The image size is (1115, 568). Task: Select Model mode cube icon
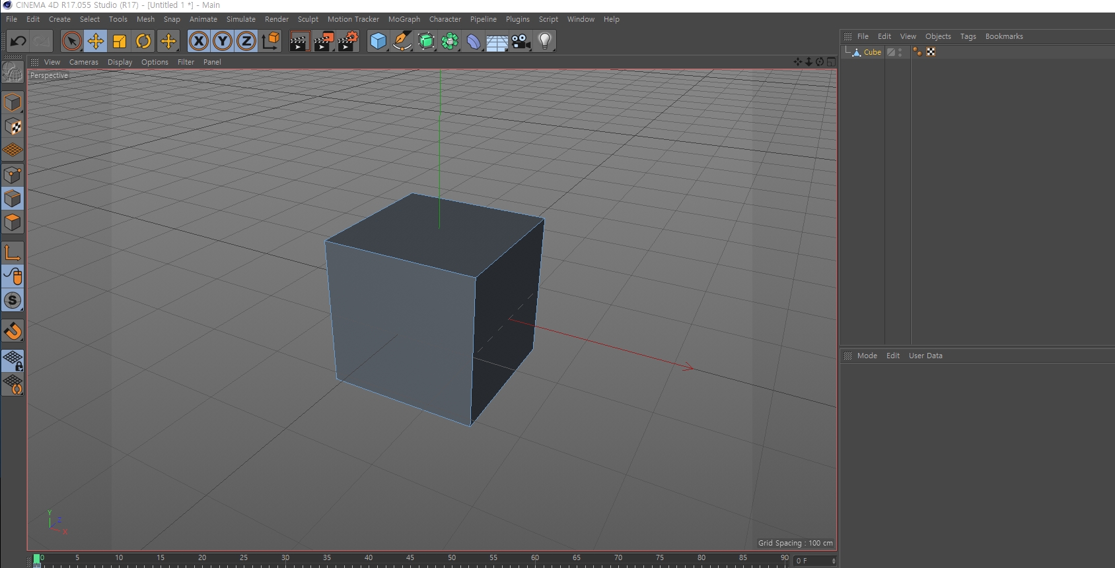(x=13, y=102)
